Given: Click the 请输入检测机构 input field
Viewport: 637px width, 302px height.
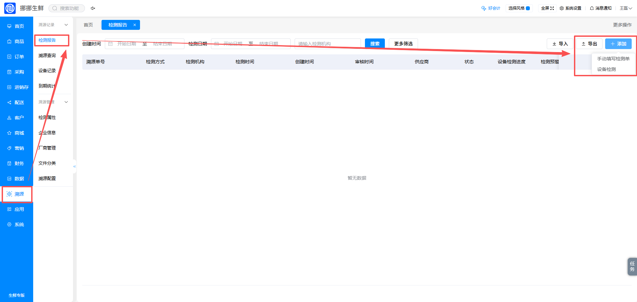Looking at the screenshot, I should click(328, 44).
